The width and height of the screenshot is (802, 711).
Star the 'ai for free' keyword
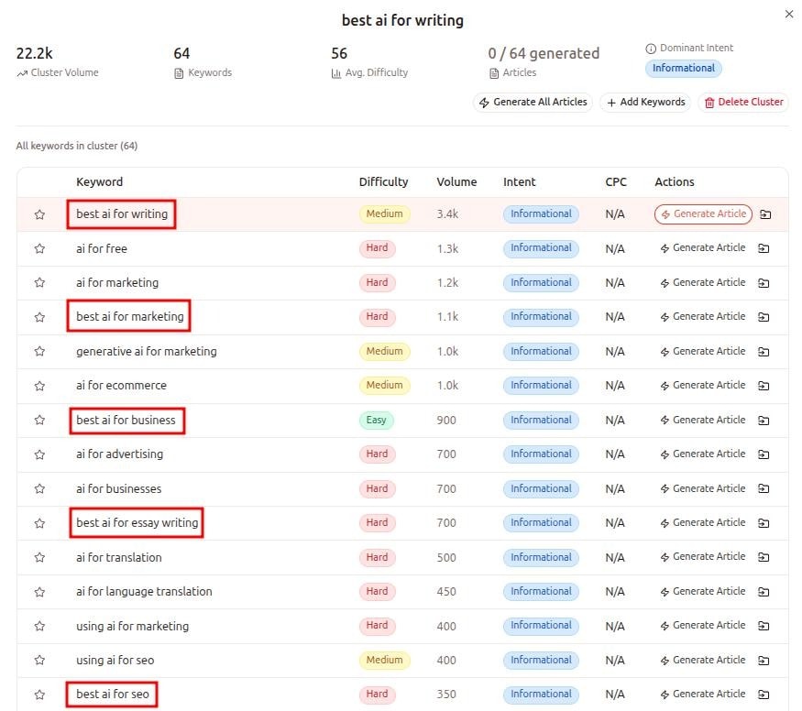(39, 249)
